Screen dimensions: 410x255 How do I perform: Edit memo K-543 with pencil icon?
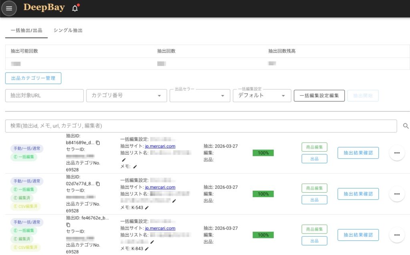pyautogui.click(x=147, y=208)
